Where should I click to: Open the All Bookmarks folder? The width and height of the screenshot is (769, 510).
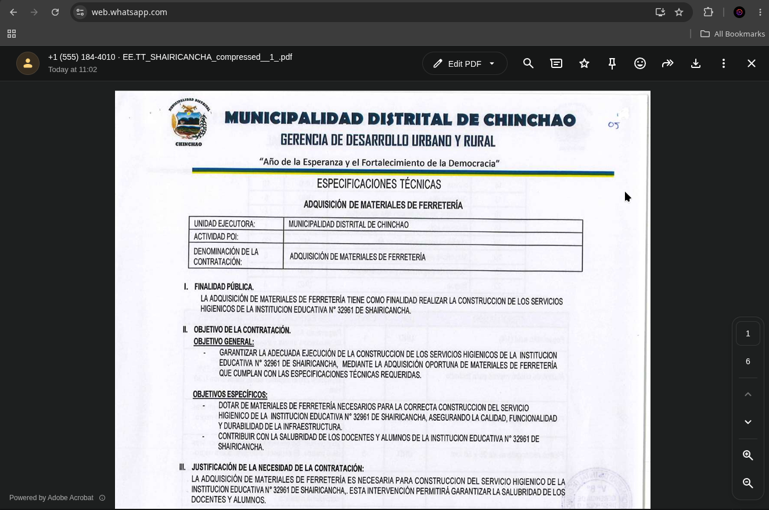click(732, 34)
